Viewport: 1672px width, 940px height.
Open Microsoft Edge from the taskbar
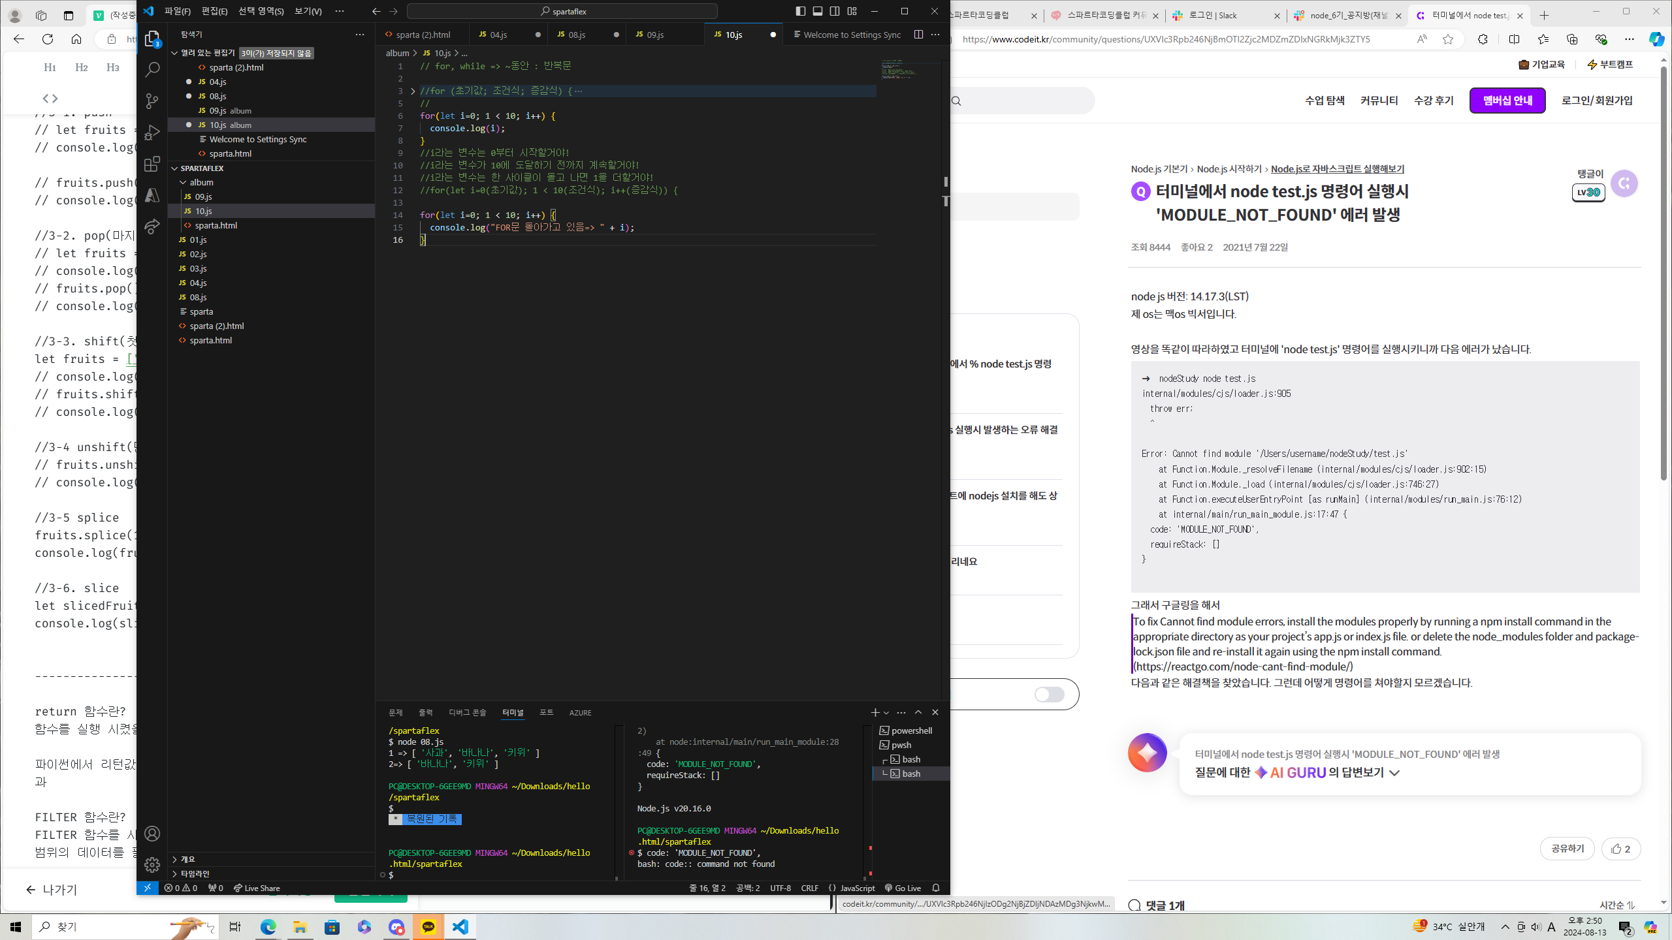pyautogui.click(x=268, y=927)
